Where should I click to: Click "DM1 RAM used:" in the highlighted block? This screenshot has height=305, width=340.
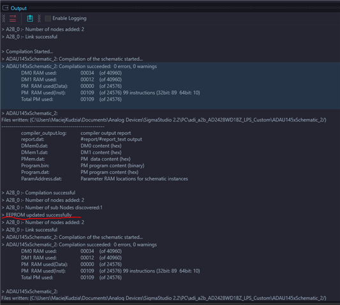(x=39, y=80)
